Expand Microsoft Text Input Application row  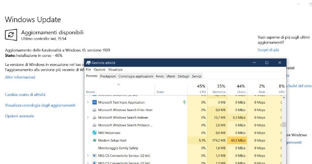click(88, 102)
